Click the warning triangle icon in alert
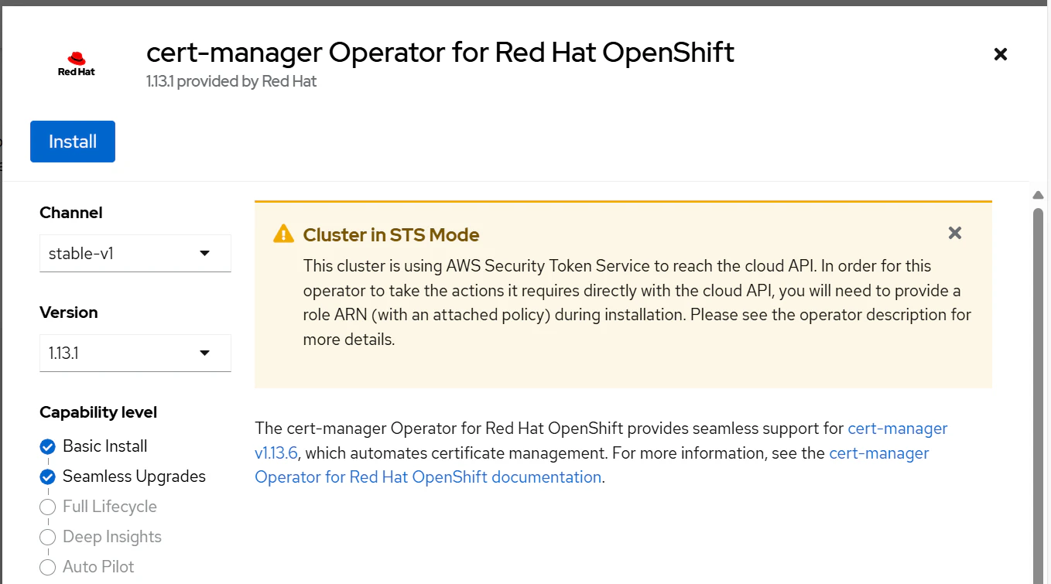 pos(284,234)
